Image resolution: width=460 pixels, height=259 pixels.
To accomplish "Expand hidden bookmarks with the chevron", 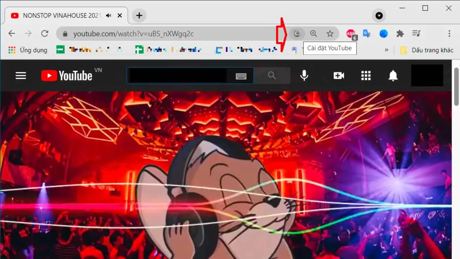I will pyautogui.click(x=386, y=50).
